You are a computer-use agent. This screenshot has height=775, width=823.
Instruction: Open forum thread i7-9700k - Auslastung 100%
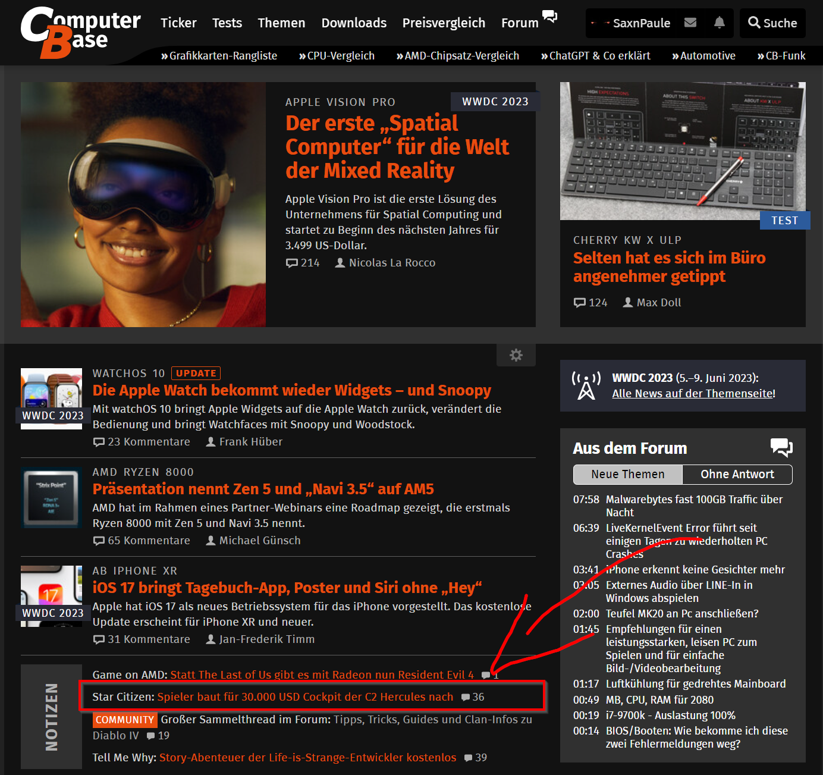[671, 716]
